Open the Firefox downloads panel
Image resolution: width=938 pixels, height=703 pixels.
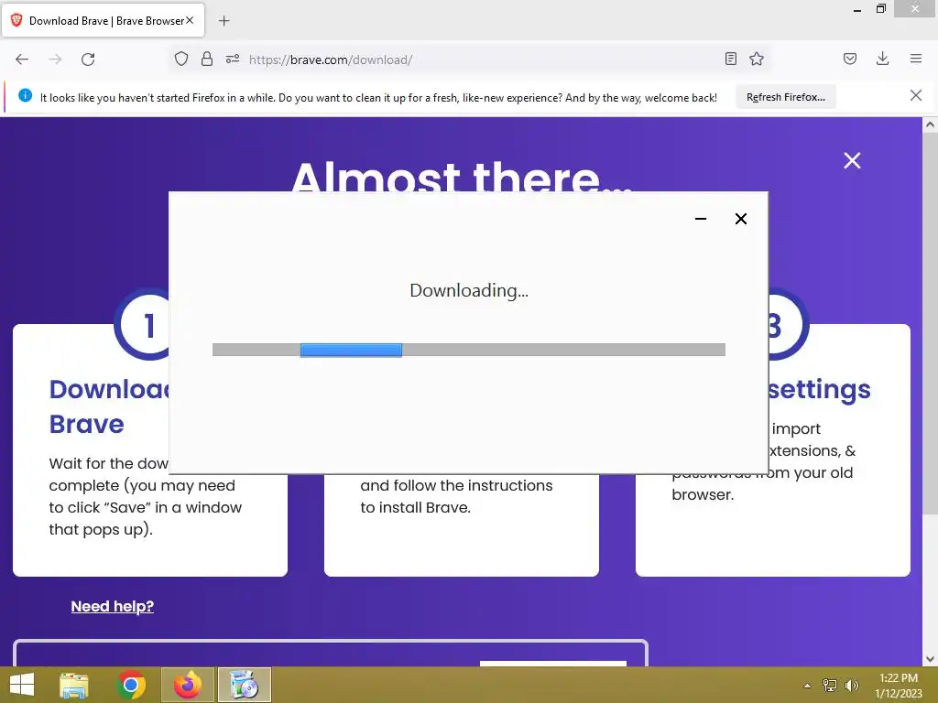882,59
